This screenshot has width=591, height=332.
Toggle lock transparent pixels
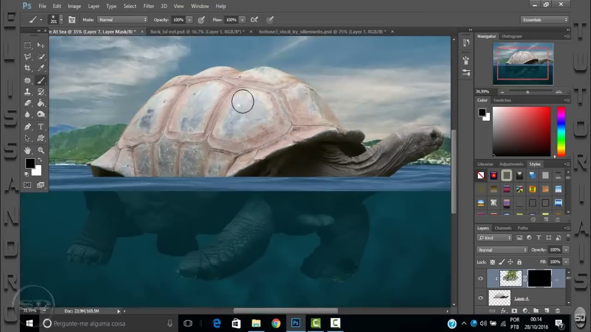click(x=493, y=262)
